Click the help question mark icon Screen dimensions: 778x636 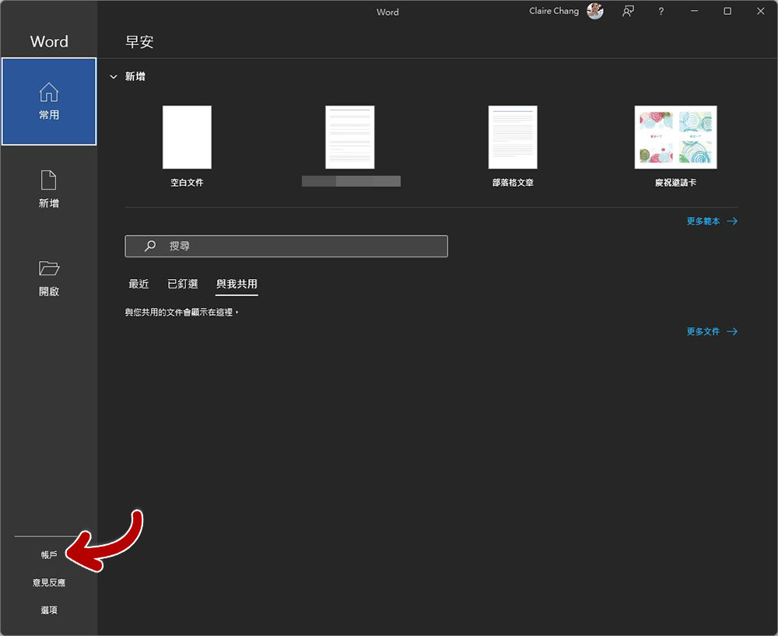[x=661, y=11]
